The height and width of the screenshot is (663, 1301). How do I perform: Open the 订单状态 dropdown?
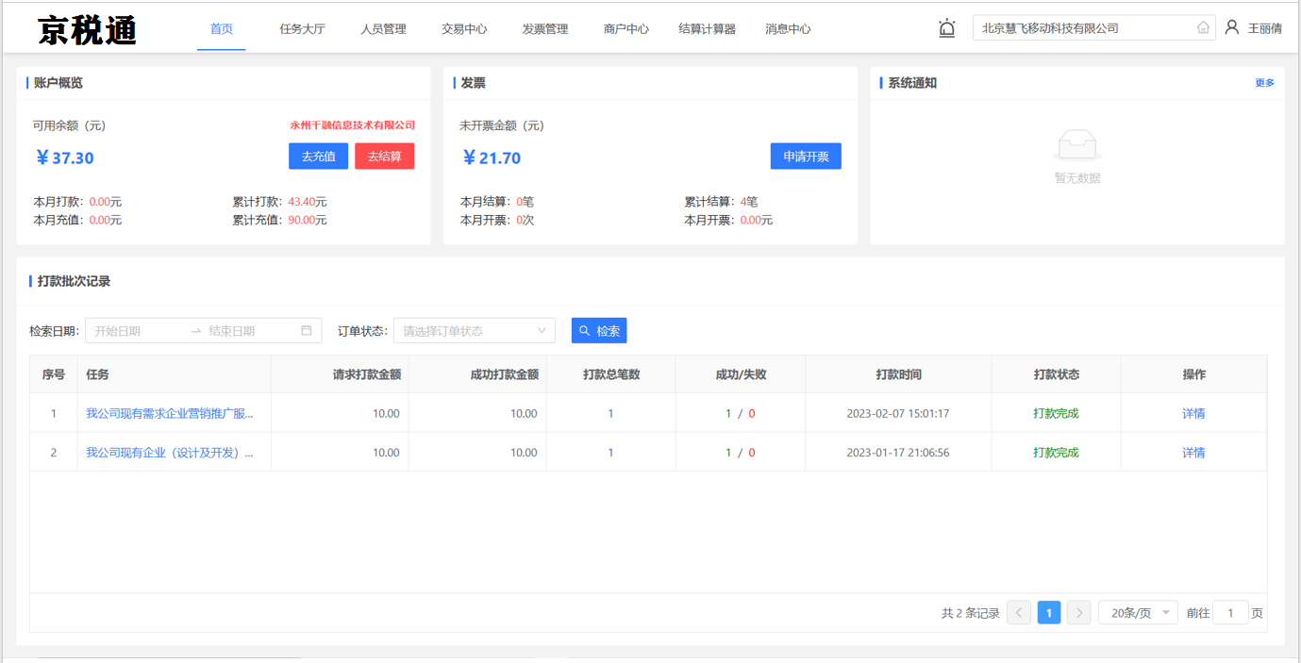pos(474,331)
